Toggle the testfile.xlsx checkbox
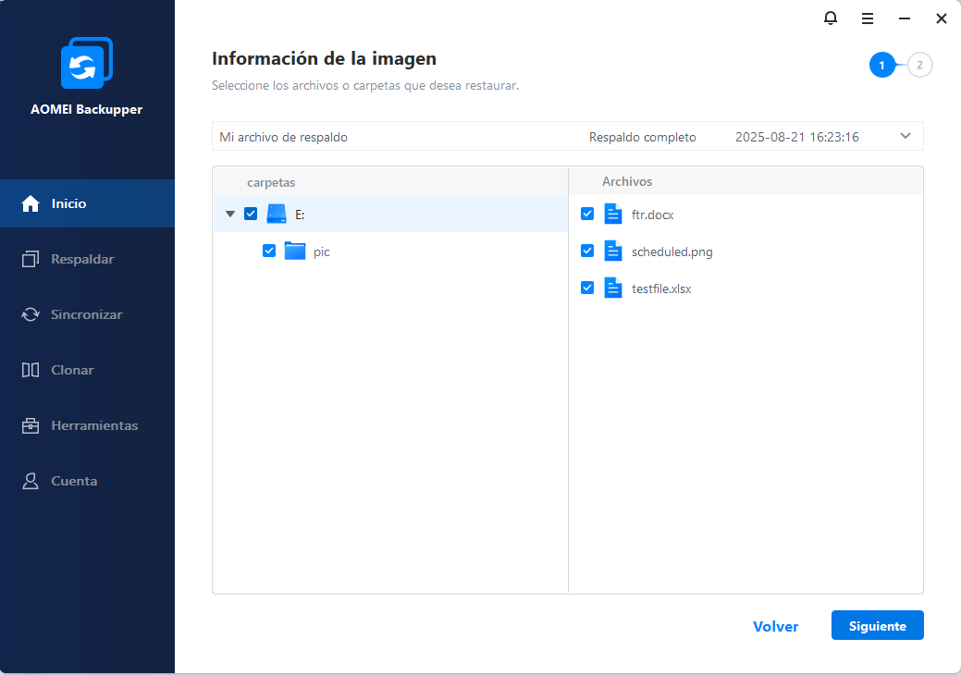This screenshot has height=675, width=961. [586, 288]
